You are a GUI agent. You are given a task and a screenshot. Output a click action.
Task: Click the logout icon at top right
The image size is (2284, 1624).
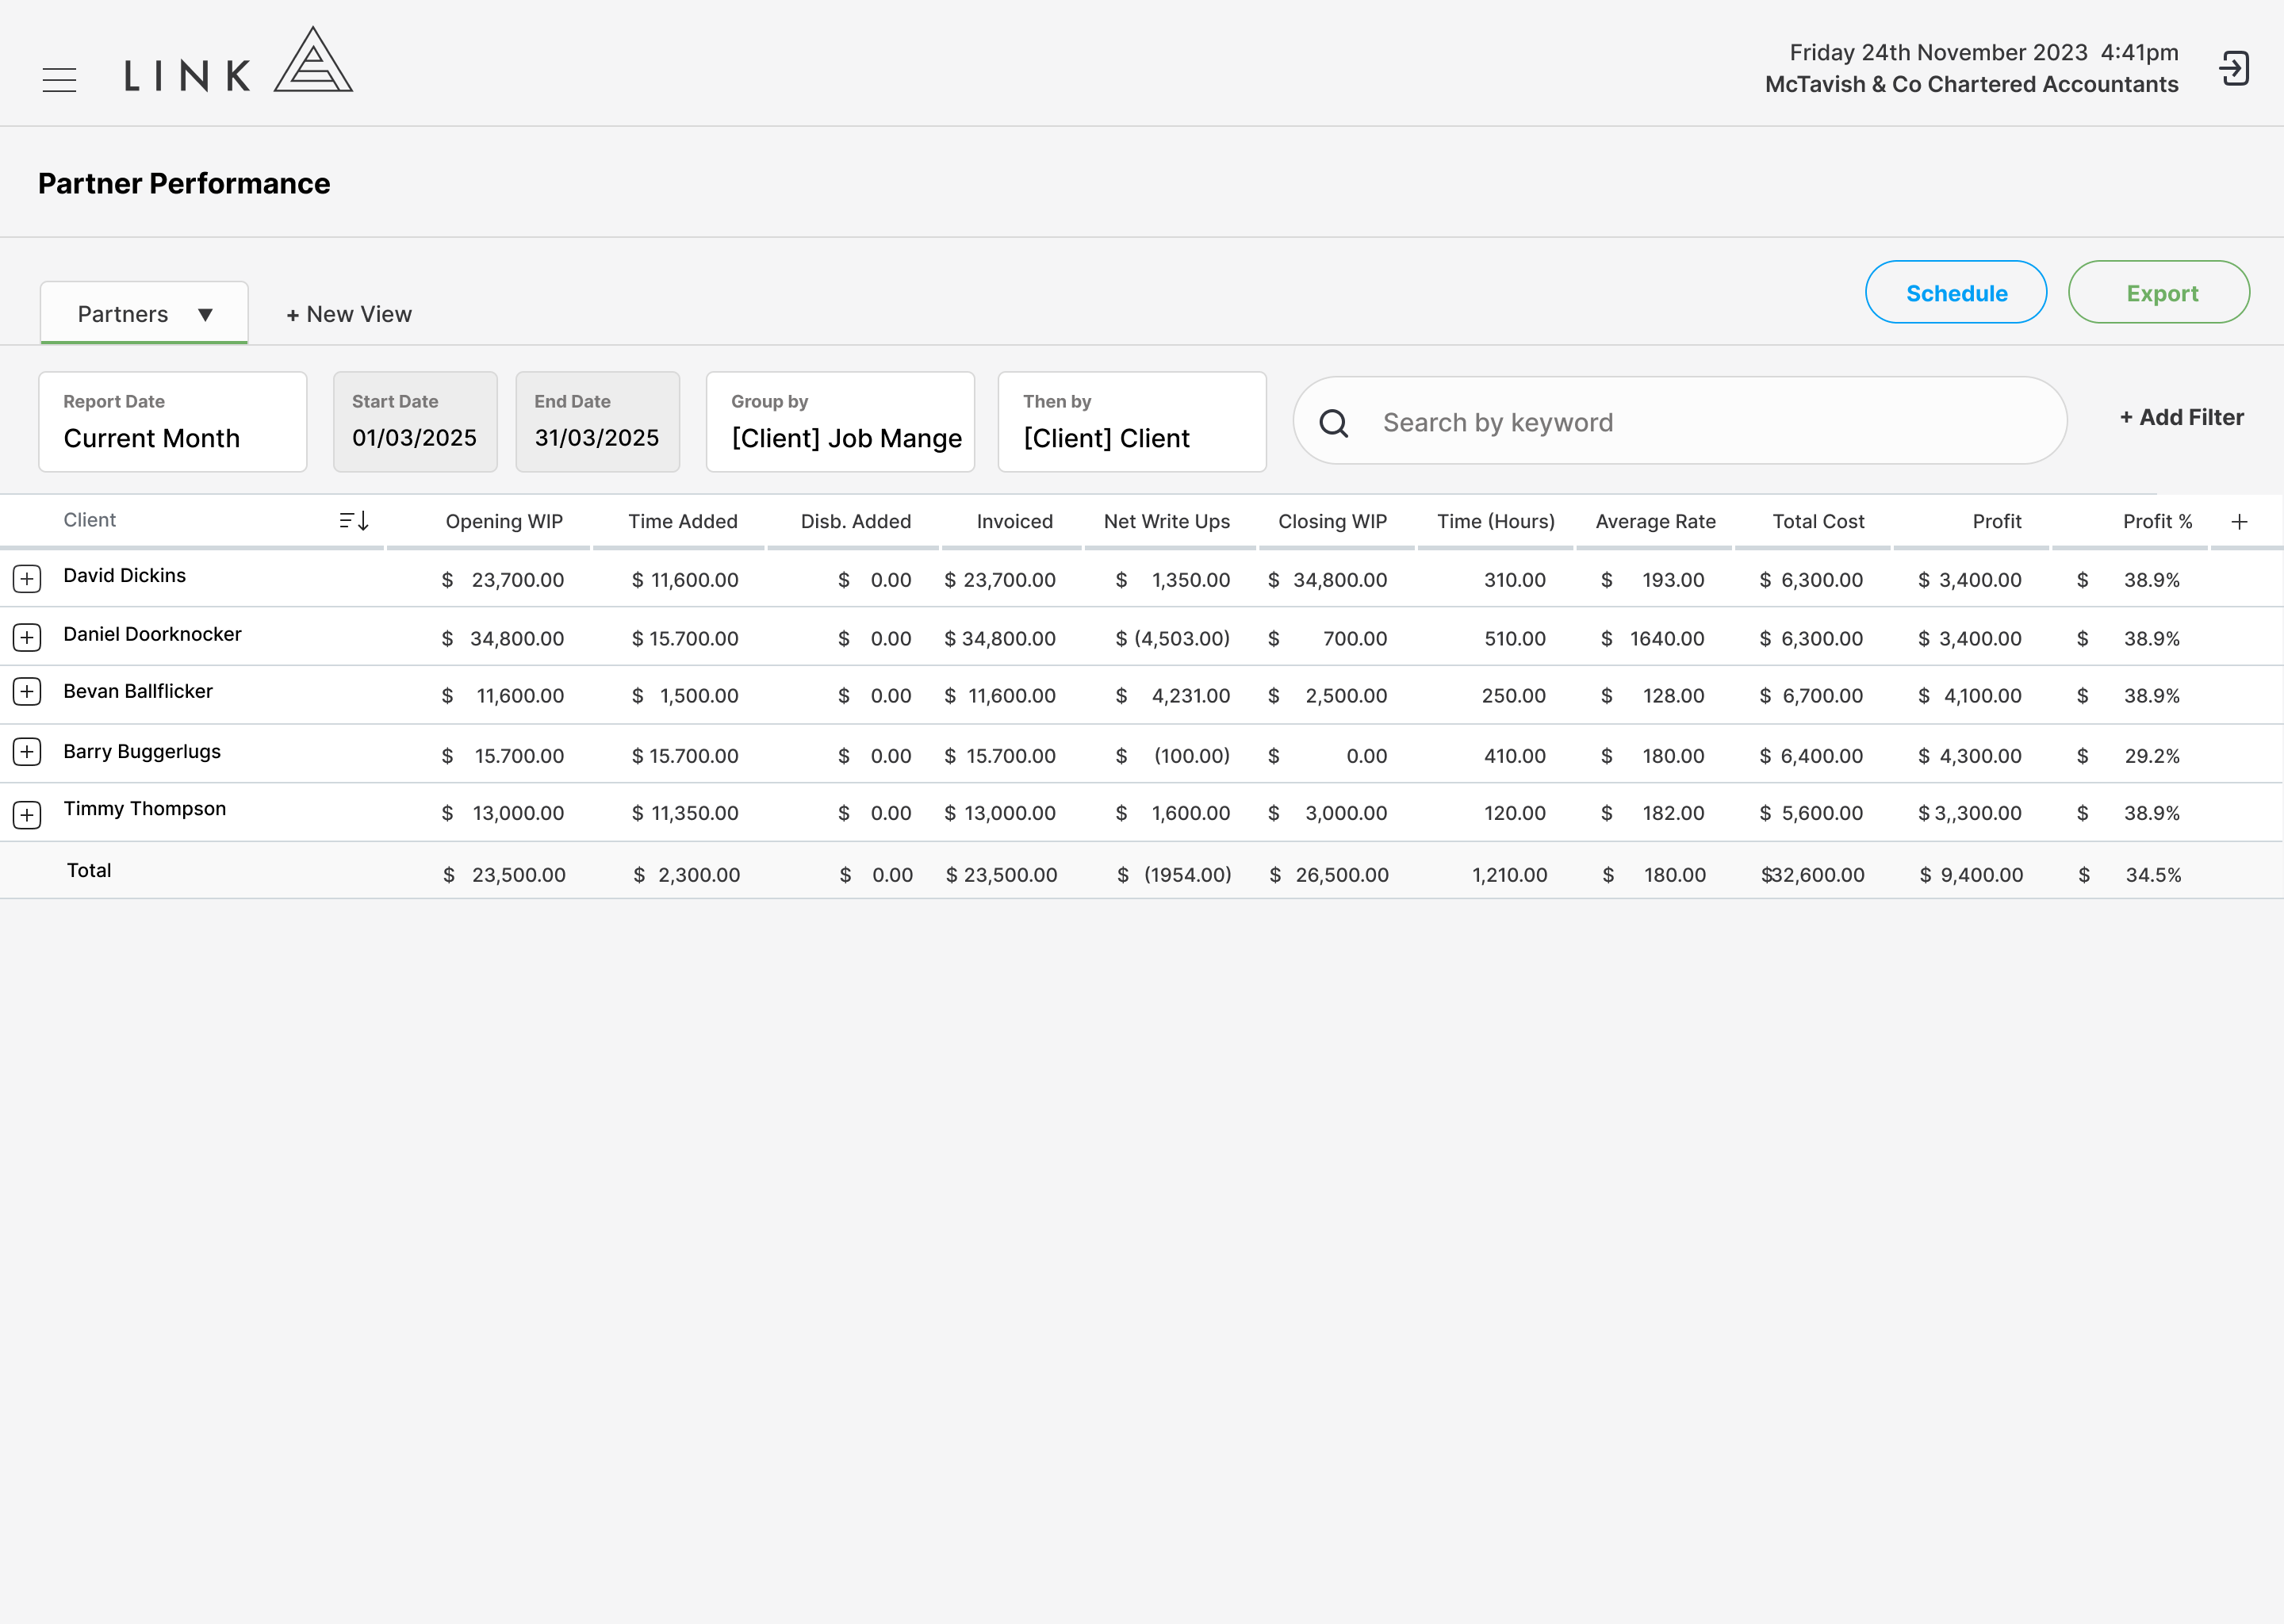[x=2234, y=69]
